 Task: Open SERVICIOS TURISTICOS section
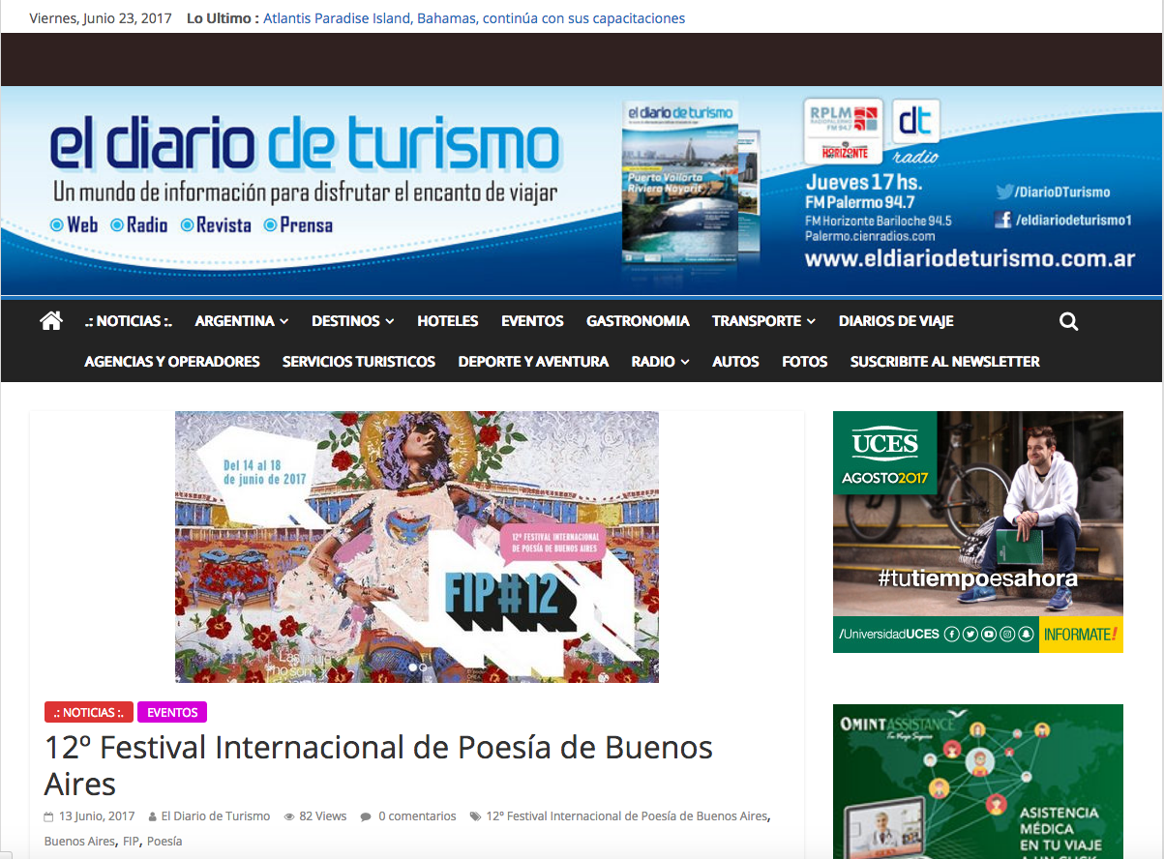pyautogui.click(x=359, y=362)
